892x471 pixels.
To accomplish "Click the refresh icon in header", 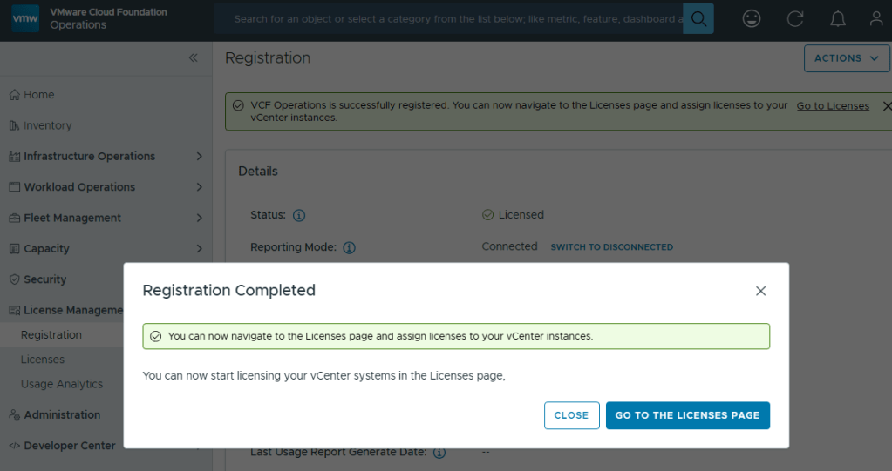I will tap(795, 18).
